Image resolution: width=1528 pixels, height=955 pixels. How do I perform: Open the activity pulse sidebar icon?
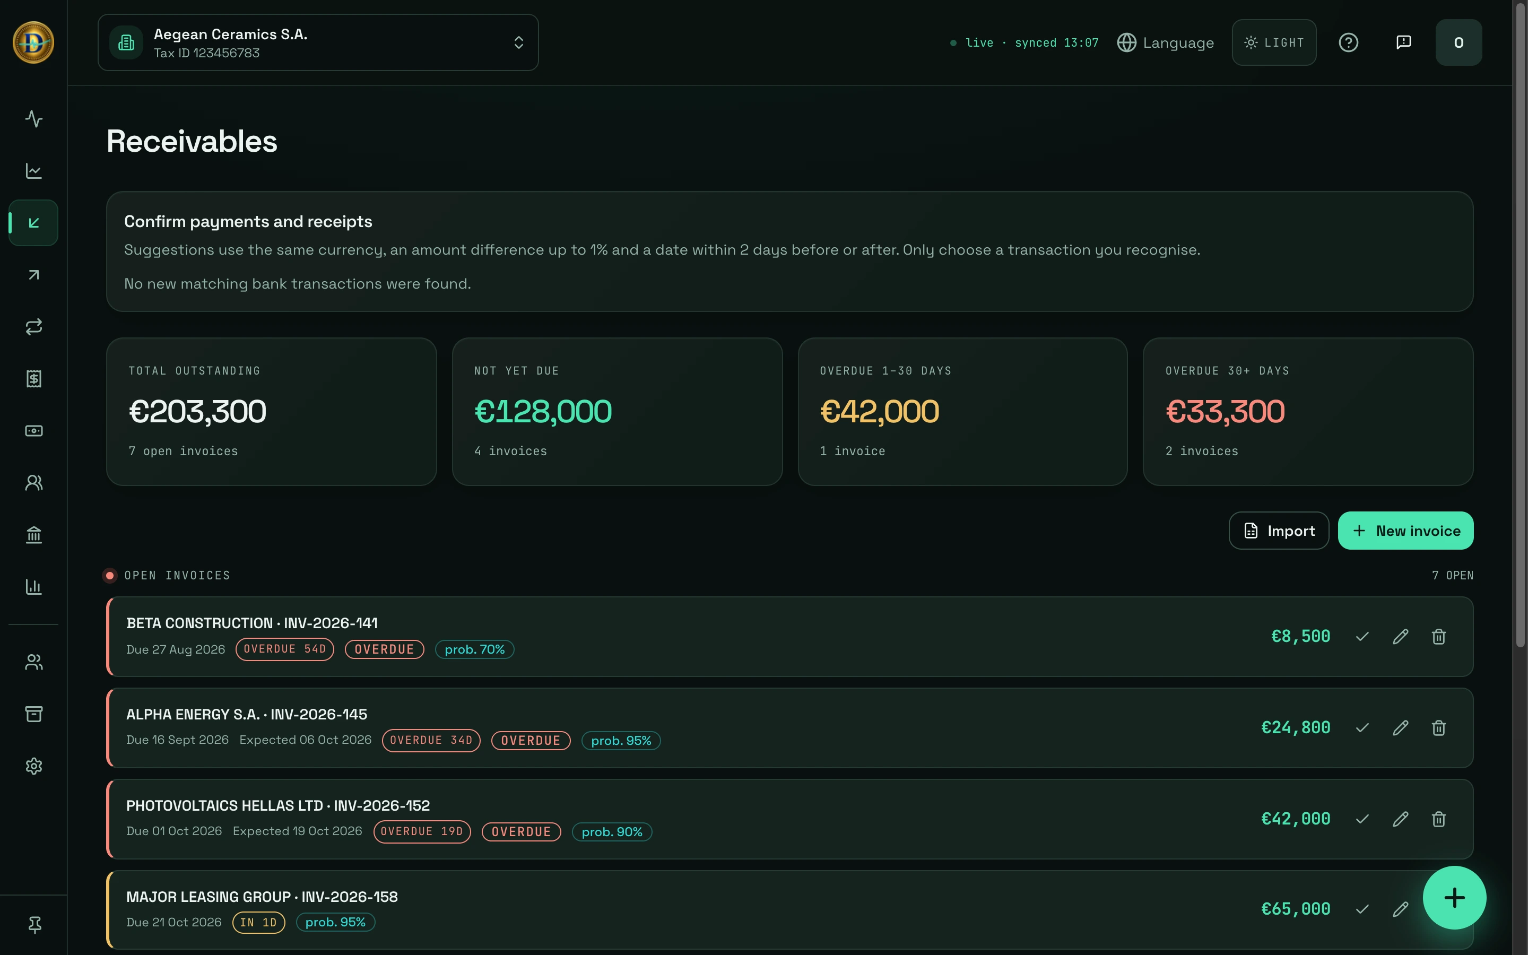(x=33, y=119)
